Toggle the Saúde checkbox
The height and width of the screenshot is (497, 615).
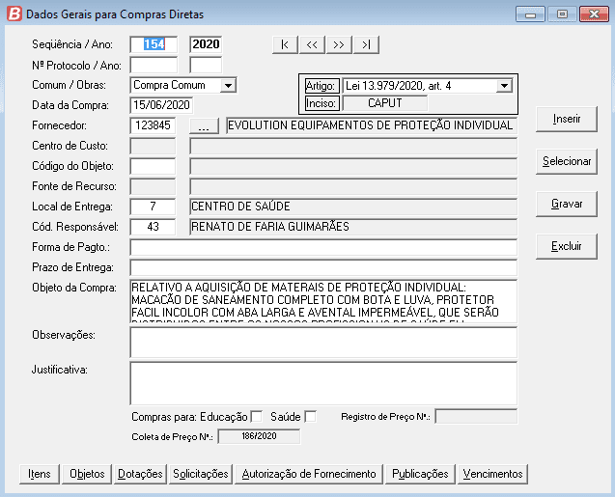click(310, 417)
